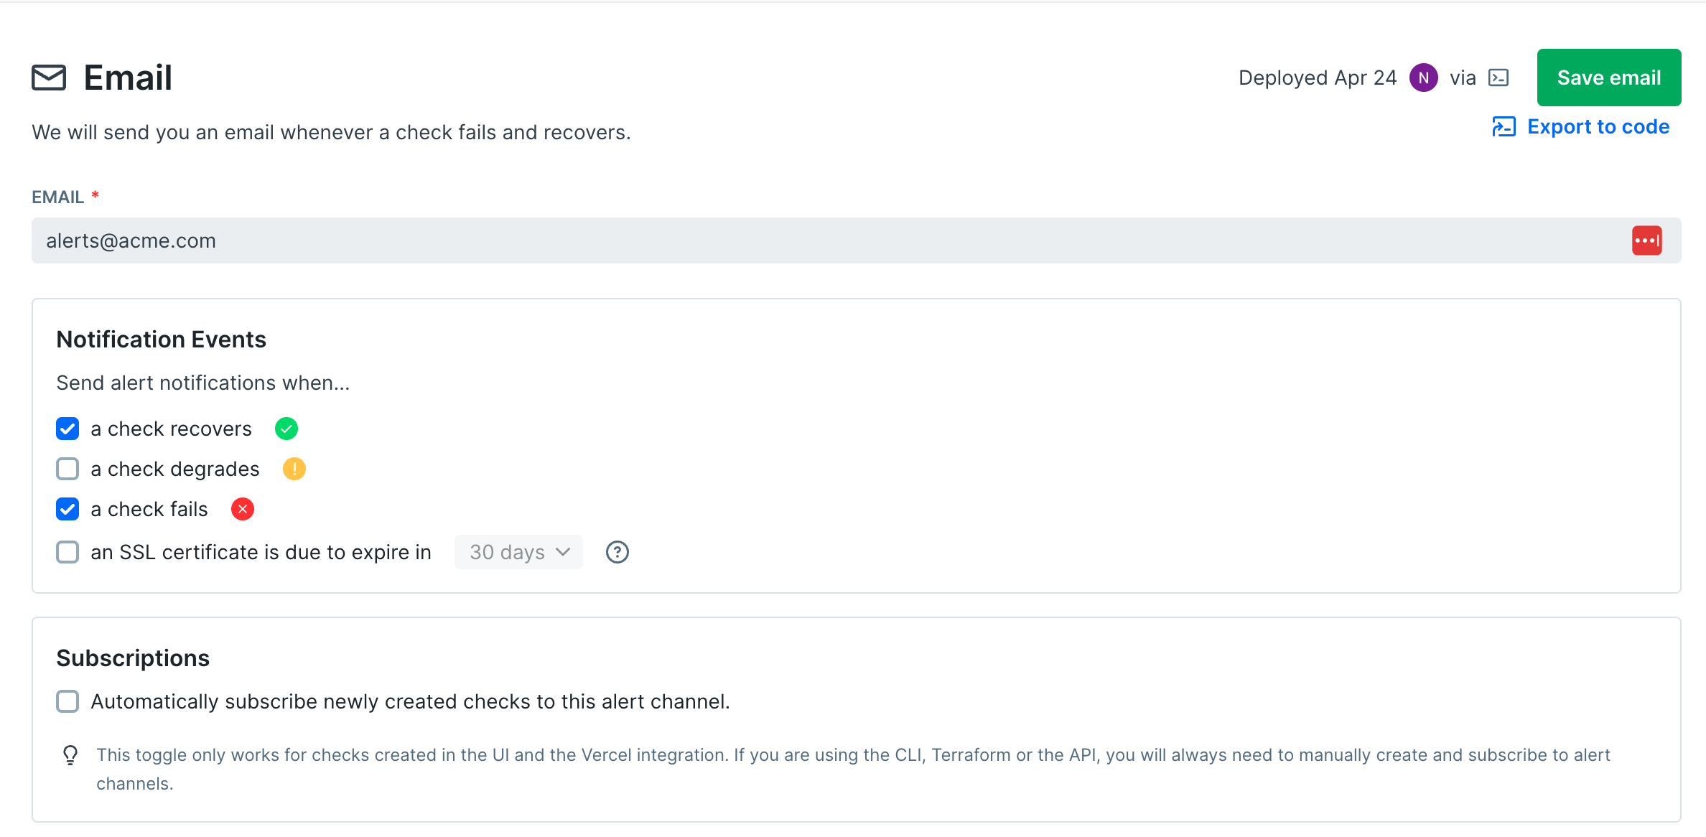The image size is (1706, 837).
Task: Click the red X badge next to 'a check fails'
Action: pos(243,509)
